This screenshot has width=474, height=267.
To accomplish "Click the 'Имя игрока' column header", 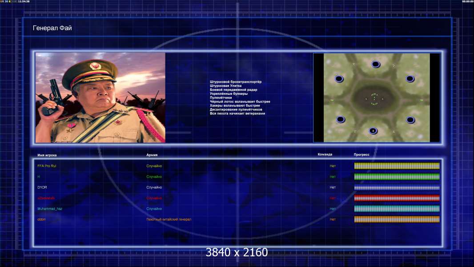I will (47, 155).
